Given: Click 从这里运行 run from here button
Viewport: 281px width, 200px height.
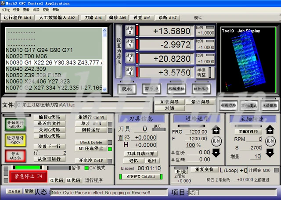Looking at the screenshot, I should pyautogui.click(x=50, y=159).
